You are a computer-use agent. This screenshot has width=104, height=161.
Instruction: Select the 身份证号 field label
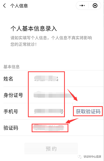pos(13,95)
